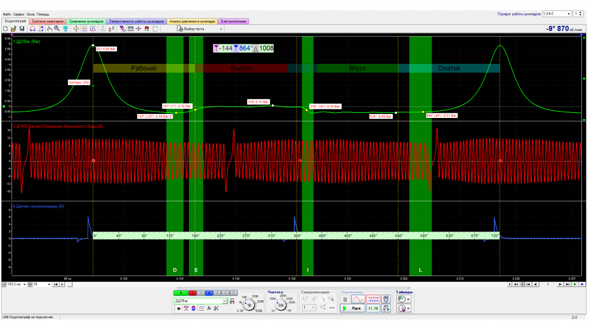Image resolution: width=590 pixels, height=321 pixels.
Task: Select the red sine wave display mode
Action: tap(358, 299)
